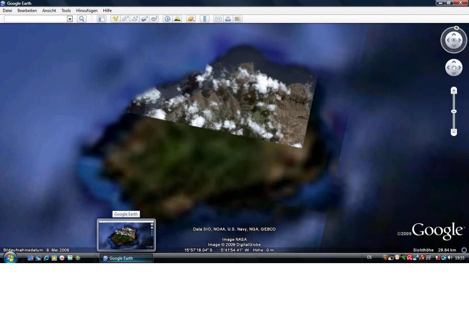Show historical imagery clock icon

tap(168, 19)
